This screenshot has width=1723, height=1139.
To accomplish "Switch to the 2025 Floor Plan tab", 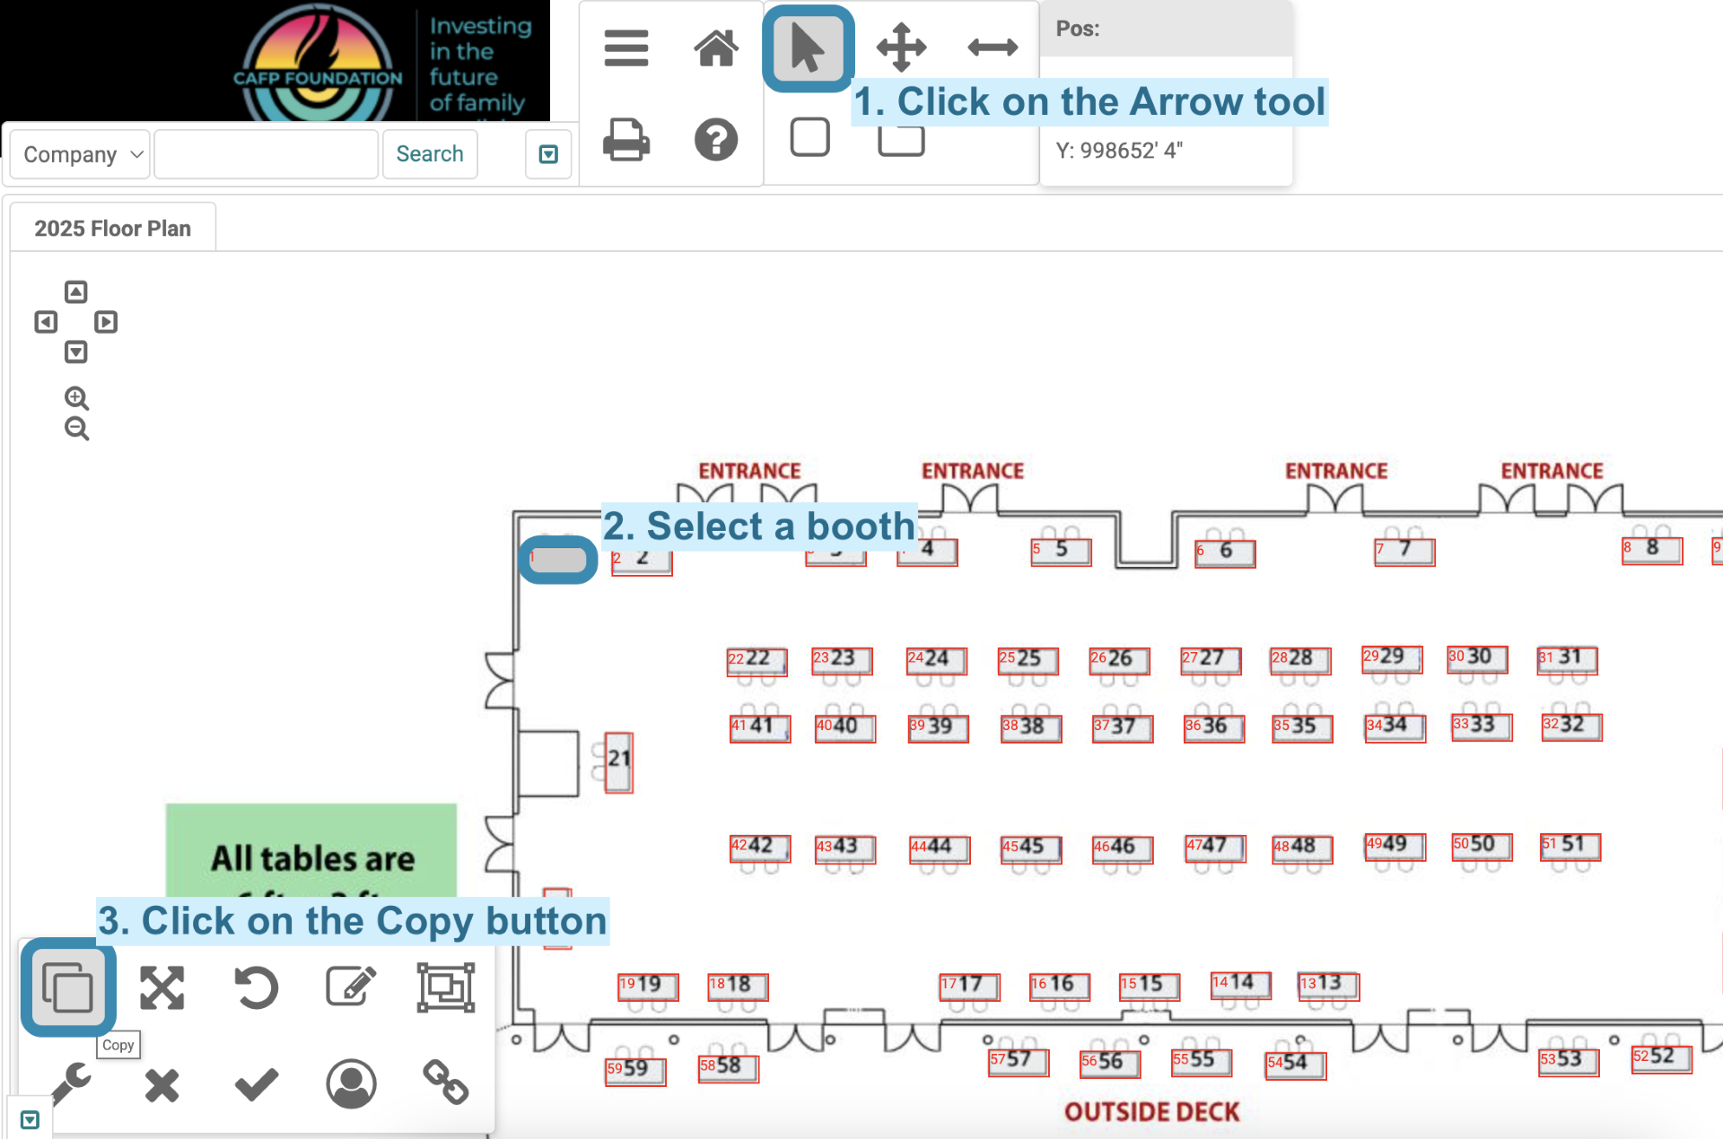I will (113, 228).
